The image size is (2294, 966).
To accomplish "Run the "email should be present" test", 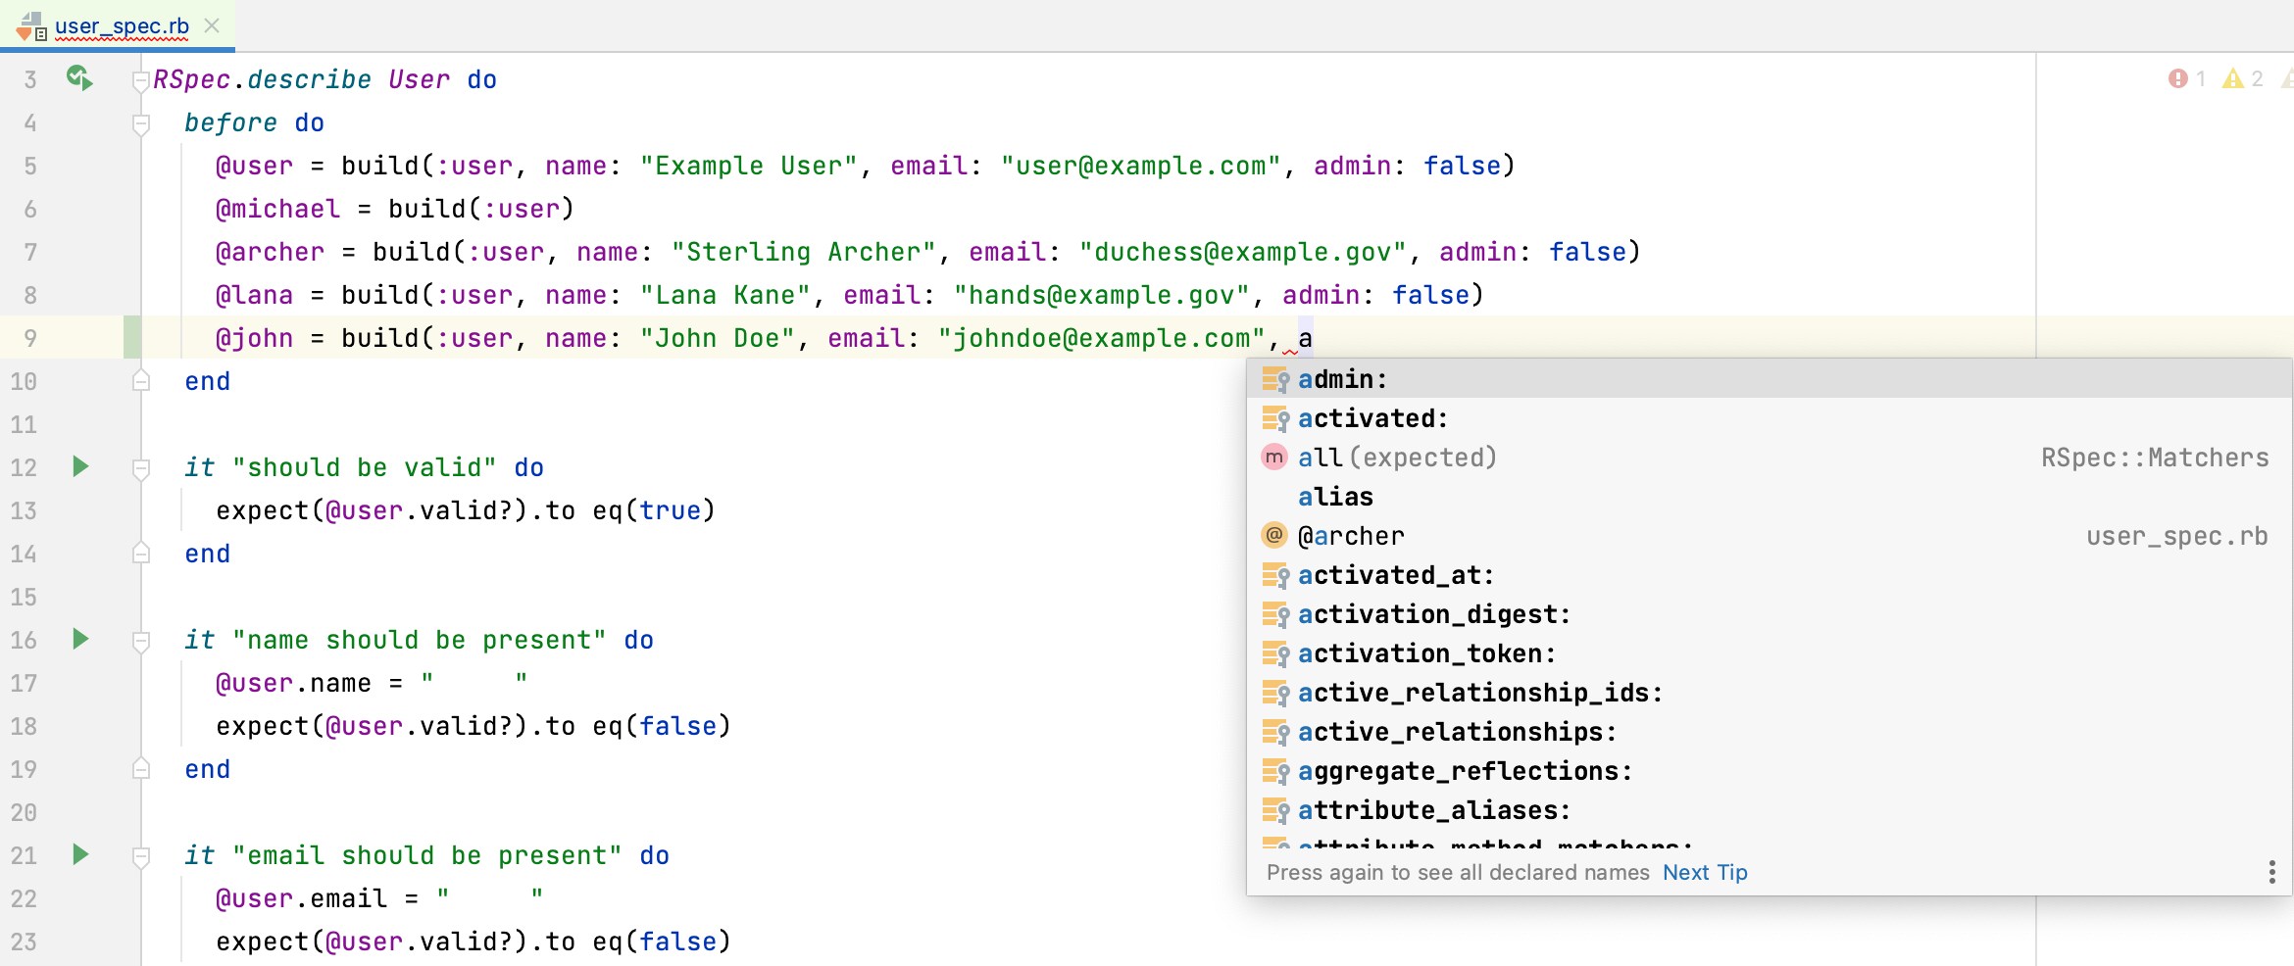I will (x=79, y=854).
